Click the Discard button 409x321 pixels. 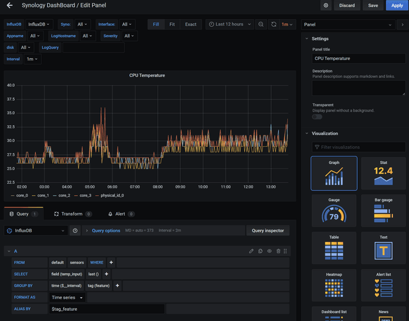(347, 5)
